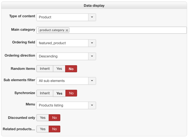Set Random items to Yes
The width and height of the screenshot is (189, 138).
(x=59, y=69)
